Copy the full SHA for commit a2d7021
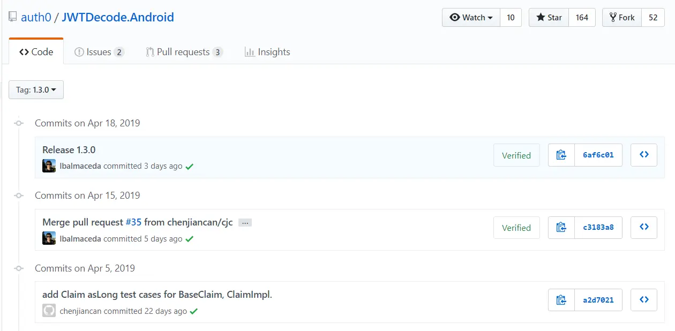This screenshot has width=675, height=331. (561, 300)
